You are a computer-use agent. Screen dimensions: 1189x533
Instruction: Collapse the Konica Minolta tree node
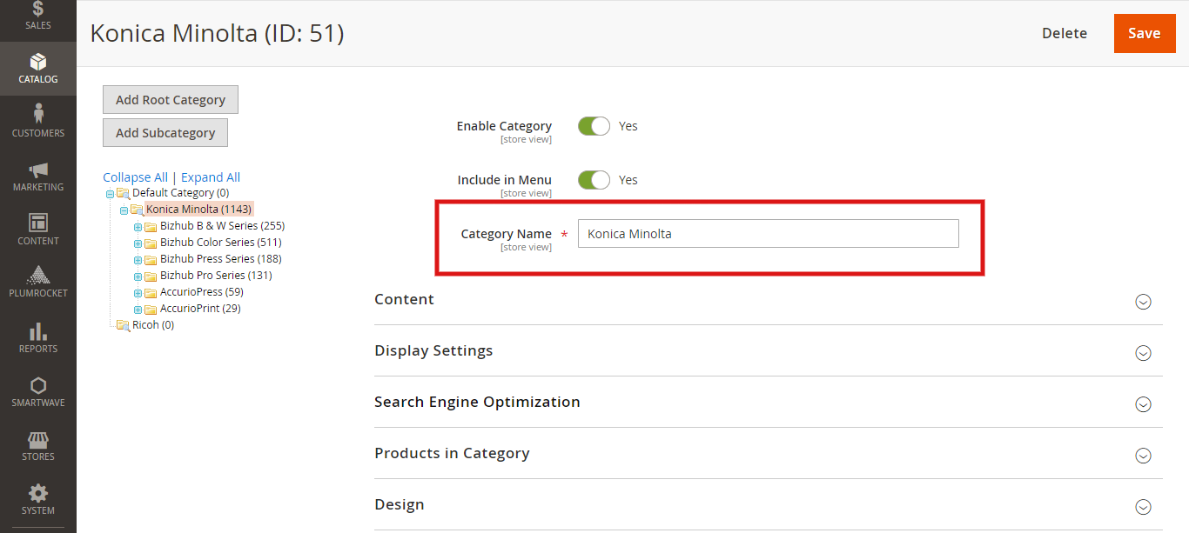124,210
